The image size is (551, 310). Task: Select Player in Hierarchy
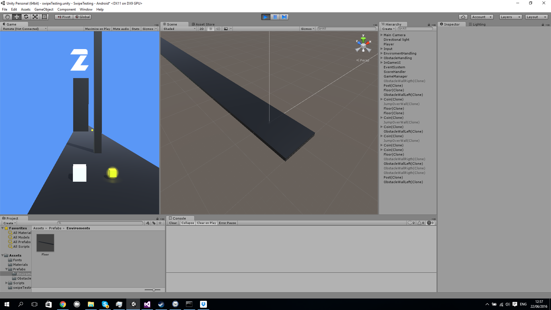[x=389, y=44]
